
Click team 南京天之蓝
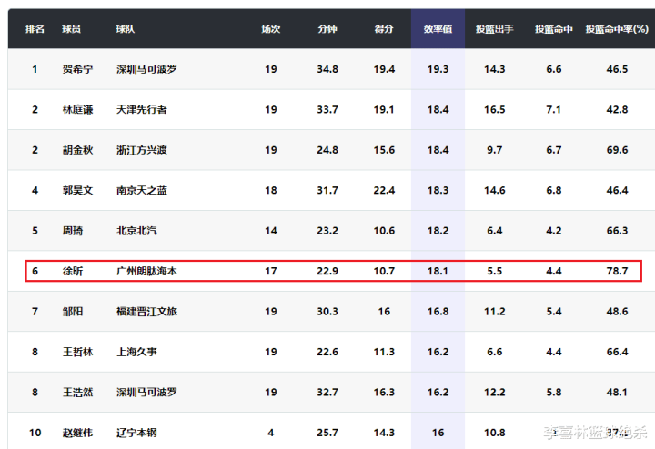[x=142, y=191]
